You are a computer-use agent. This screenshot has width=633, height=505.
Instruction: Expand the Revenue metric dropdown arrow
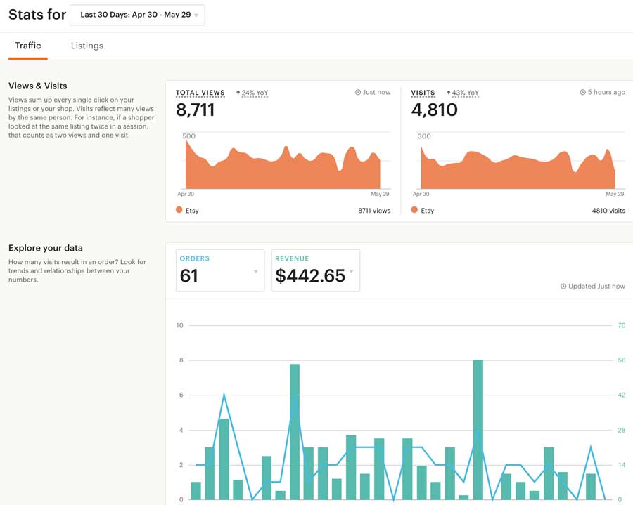[x=352, y=271]
